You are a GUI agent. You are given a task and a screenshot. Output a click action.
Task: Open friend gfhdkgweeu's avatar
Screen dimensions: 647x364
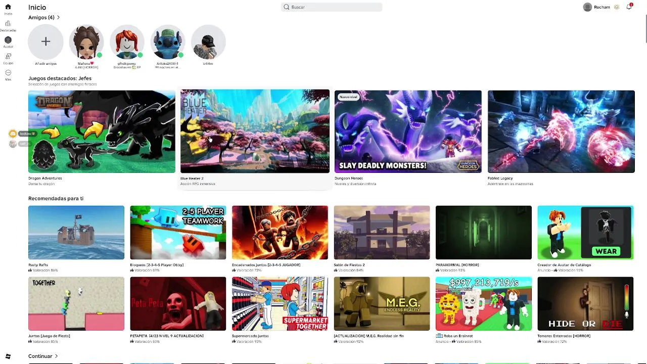[x=127, y=41]
